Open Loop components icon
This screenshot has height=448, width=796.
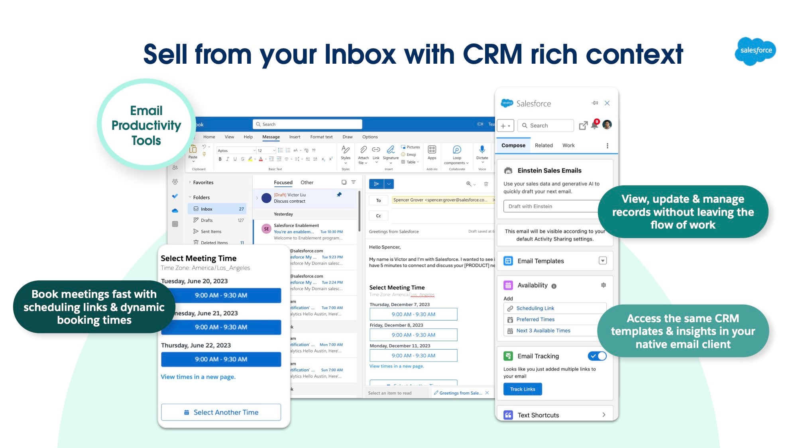click(457, 150)
